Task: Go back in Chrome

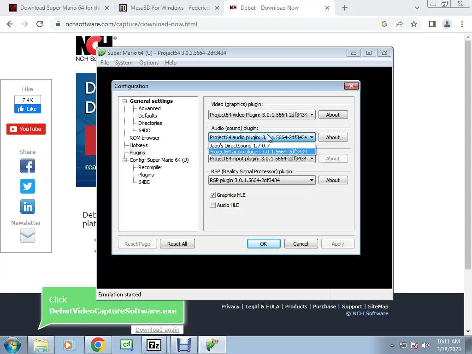Action: pos(10,24)
